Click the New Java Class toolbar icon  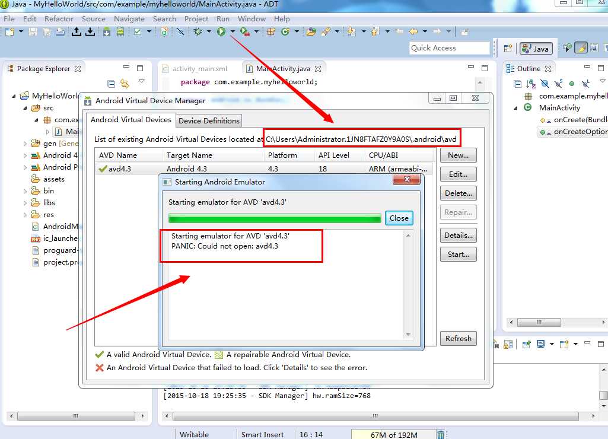(x=285, y=31)
